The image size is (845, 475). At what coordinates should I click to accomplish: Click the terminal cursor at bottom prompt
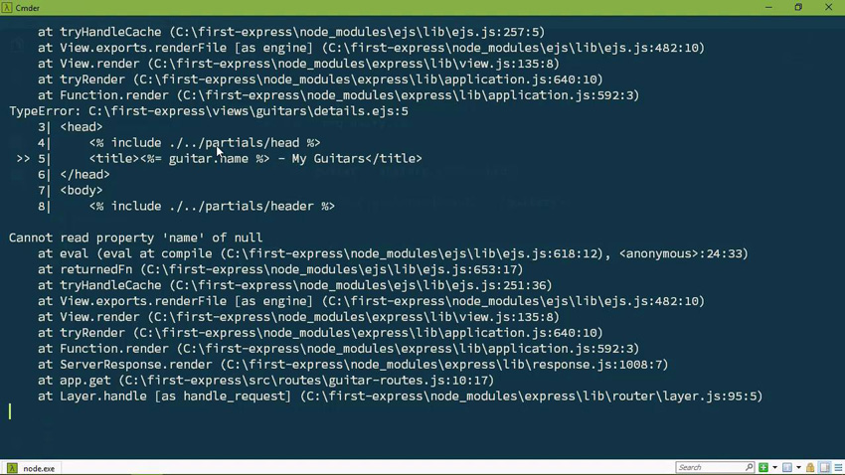[10, 411]
